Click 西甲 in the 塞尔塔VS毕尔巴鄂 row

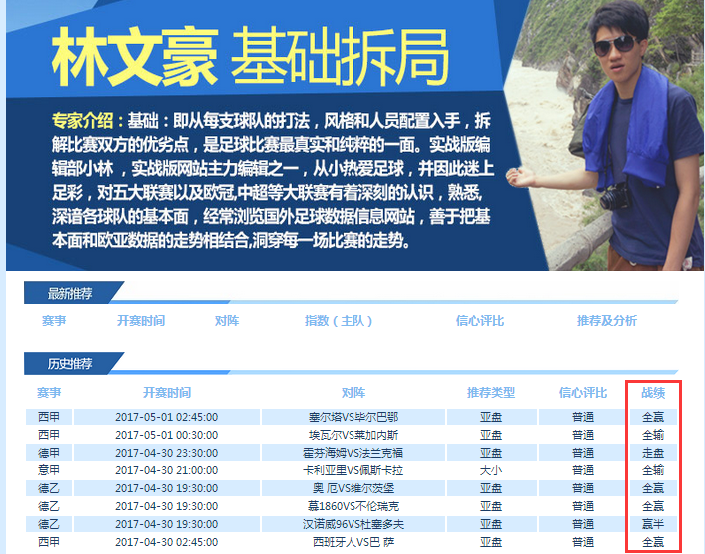(x=49, y=417)
